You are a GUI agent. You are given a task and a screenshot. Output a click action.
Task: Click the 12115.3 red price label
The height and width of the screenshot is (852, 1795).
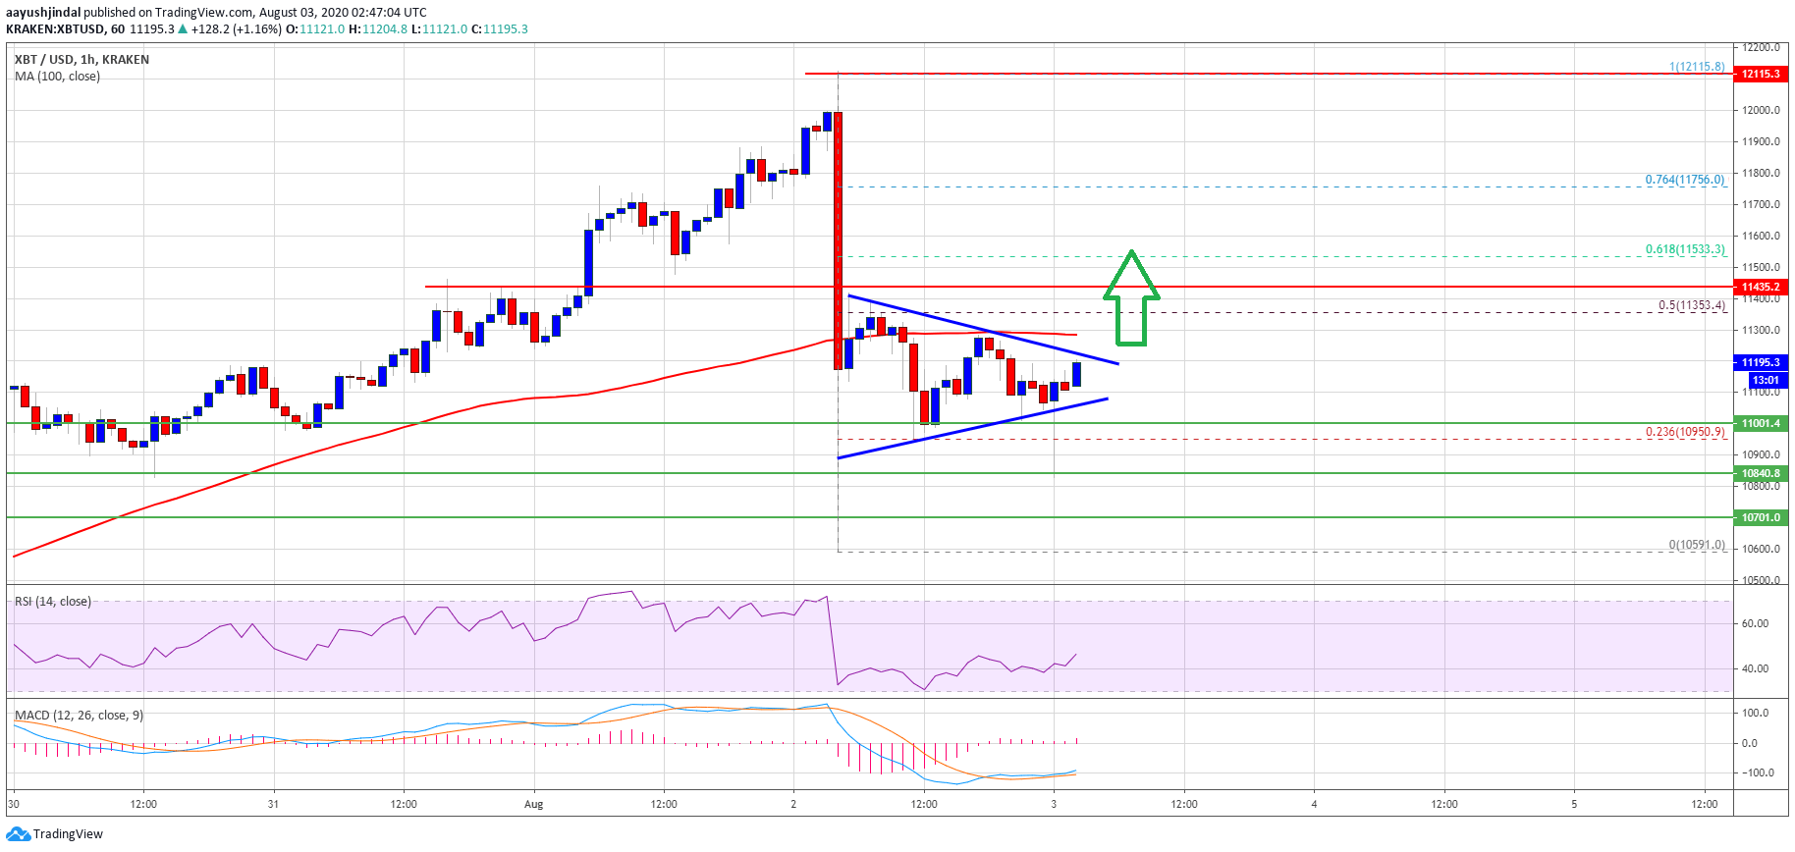1761,74
